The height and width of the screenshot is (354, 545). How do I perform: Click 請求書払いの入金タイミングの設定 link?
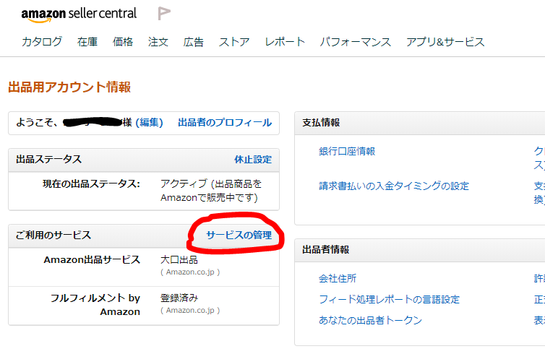click(394, 186)
